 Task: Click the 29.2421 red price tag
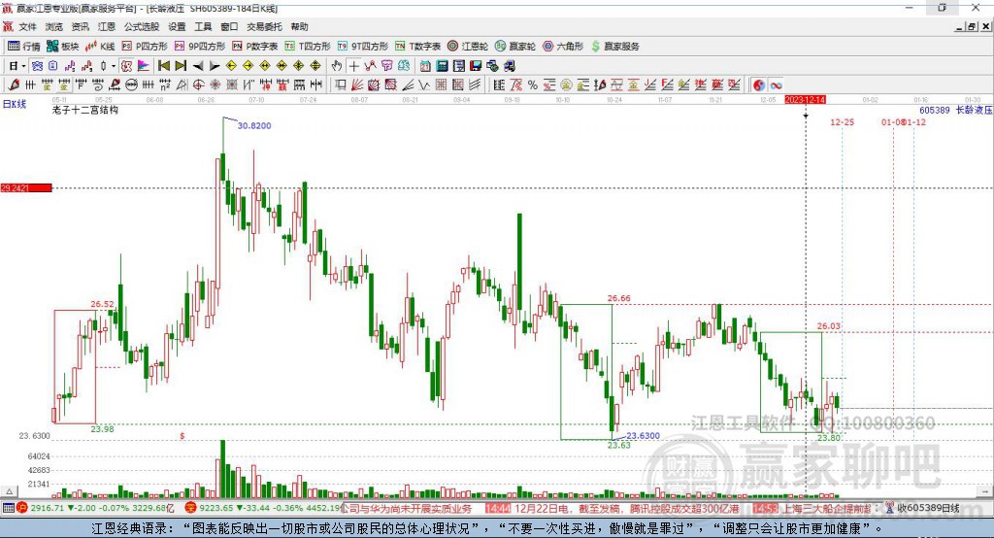click(26, 187)
